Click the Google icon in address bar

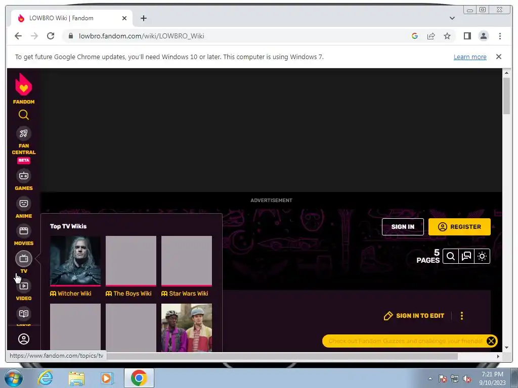(x=415, y=36)
